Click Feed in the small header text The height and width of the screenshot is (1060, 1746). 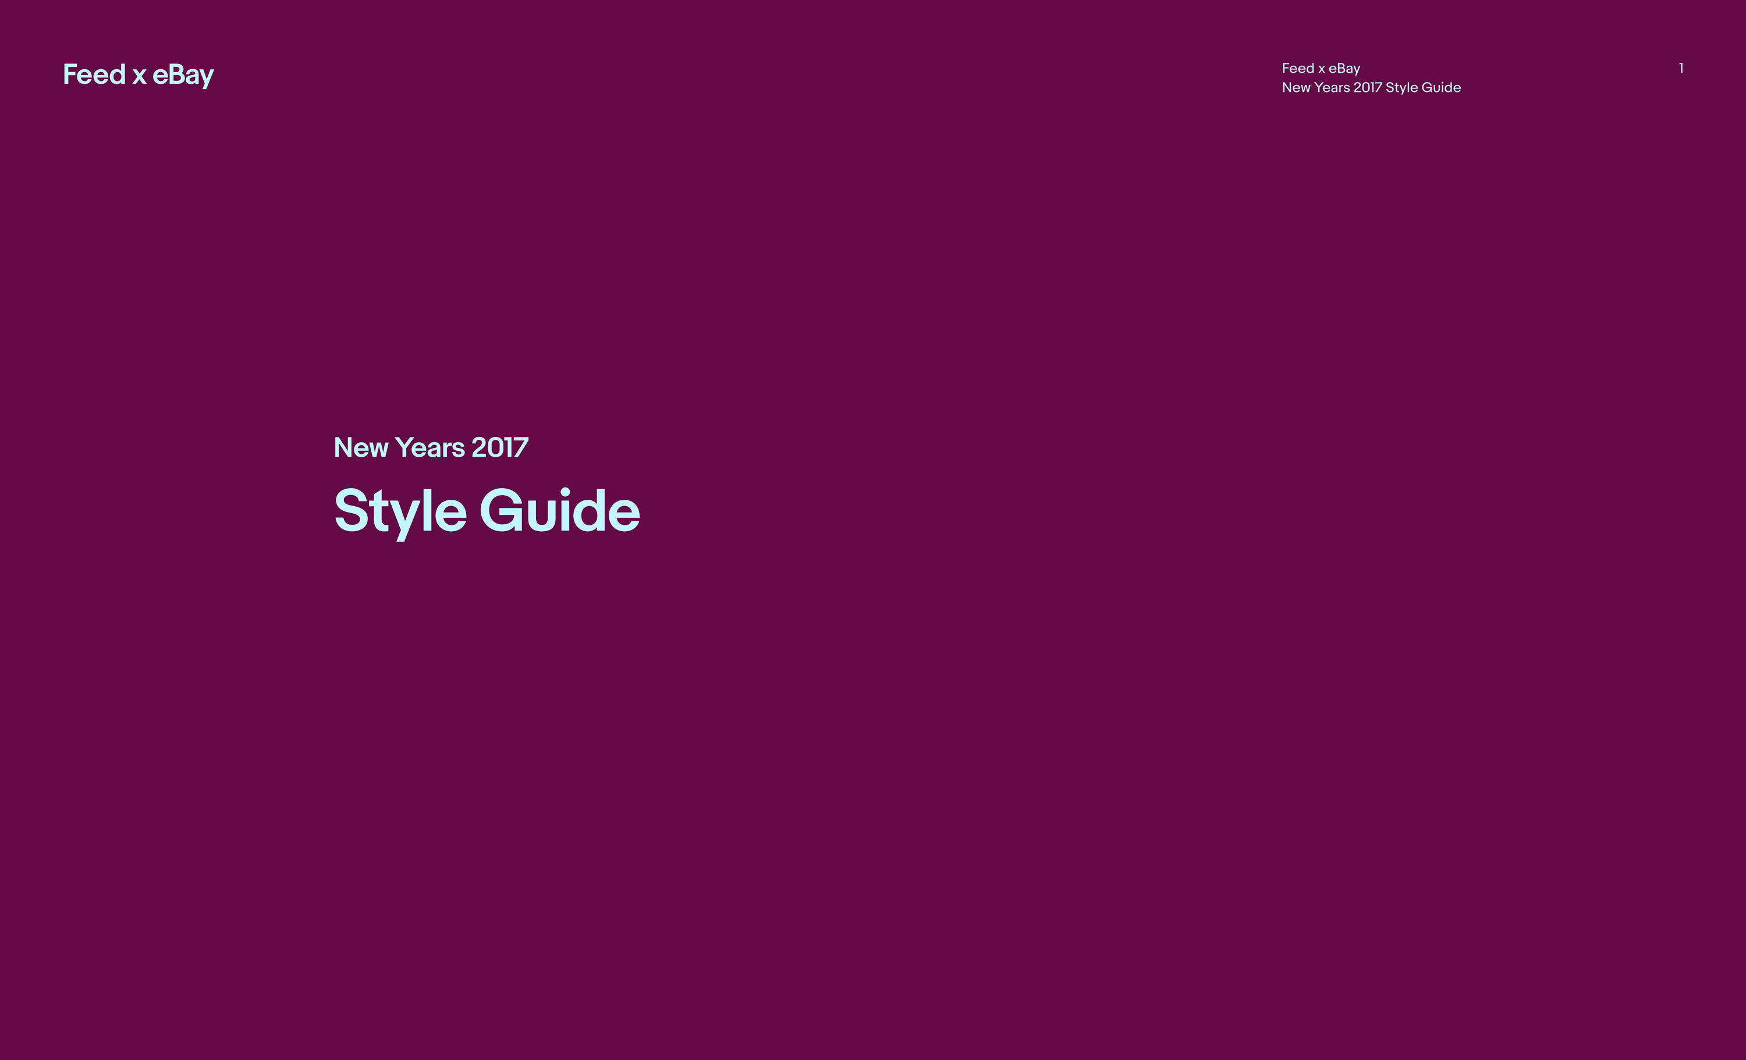coord(1297,68)
